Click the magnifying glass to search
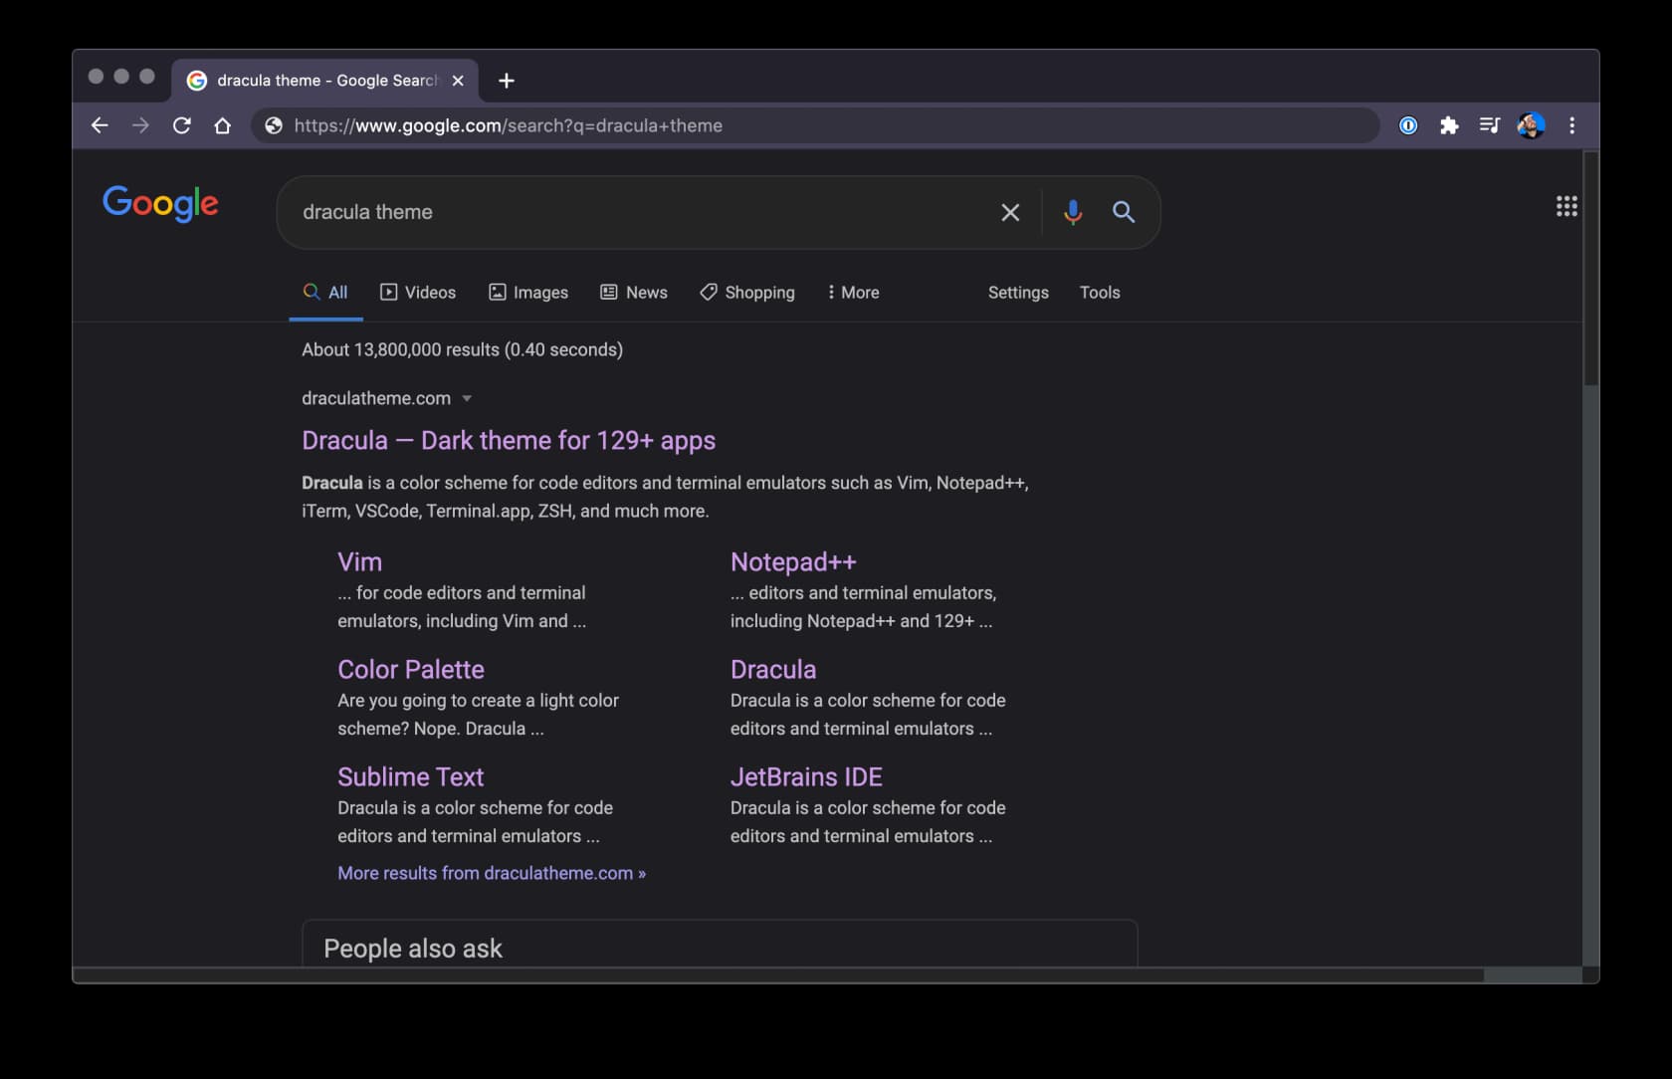Viewport: 1672px width, 1079px height. pos(1124,212)
